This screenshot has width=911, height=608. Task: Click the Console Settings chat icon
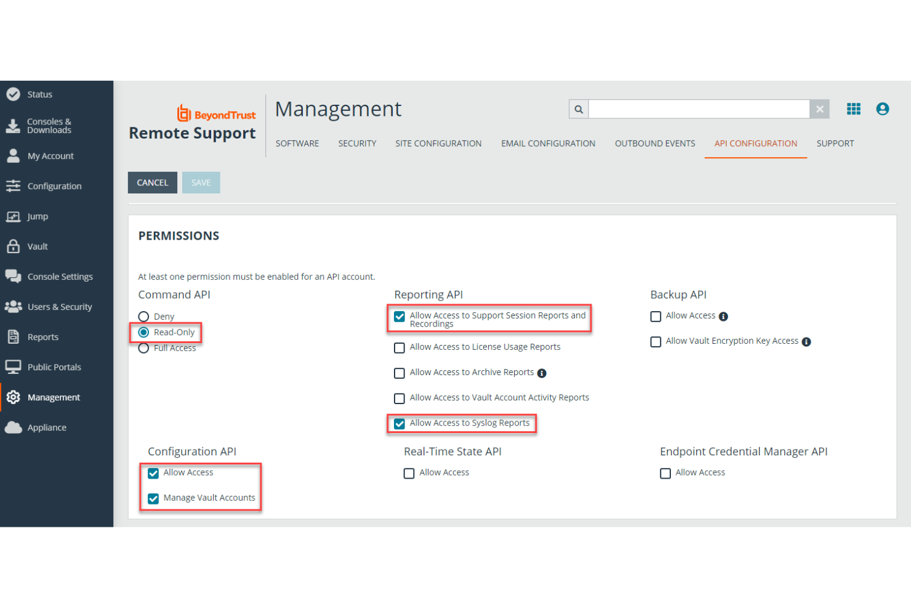[13, 277]
